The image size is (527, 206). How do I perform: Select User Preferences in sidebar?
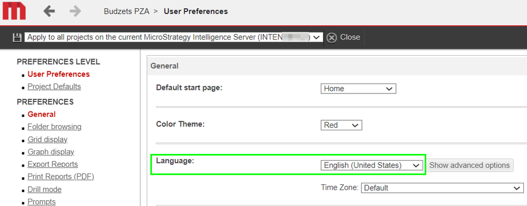59,74
